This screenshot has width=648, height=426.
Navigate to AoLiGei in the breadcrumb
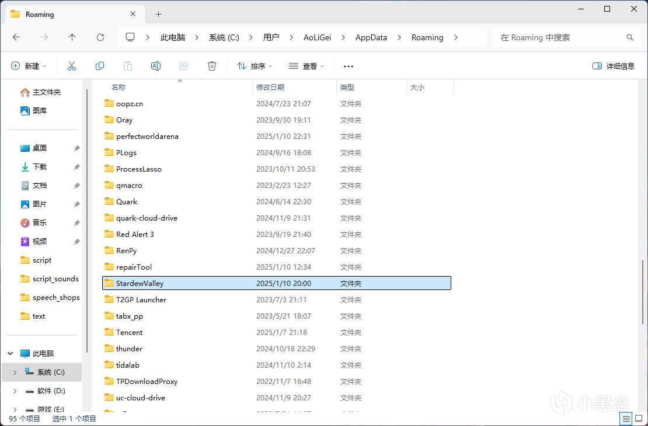pyautogui.click(x=318, y=37)
